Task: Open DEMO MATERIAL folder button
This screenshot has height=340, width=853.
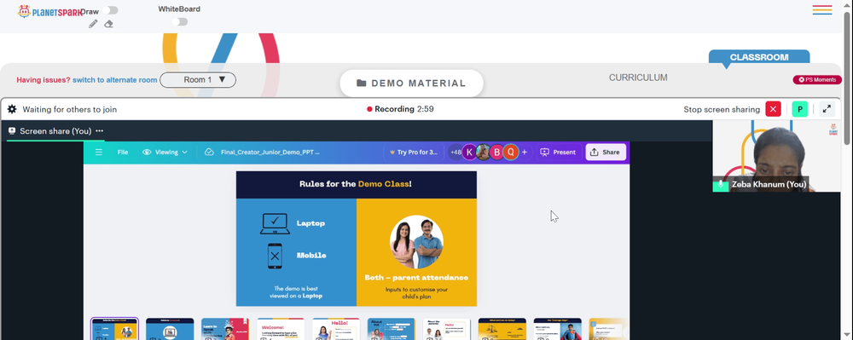Action: [x=411, y=84]
